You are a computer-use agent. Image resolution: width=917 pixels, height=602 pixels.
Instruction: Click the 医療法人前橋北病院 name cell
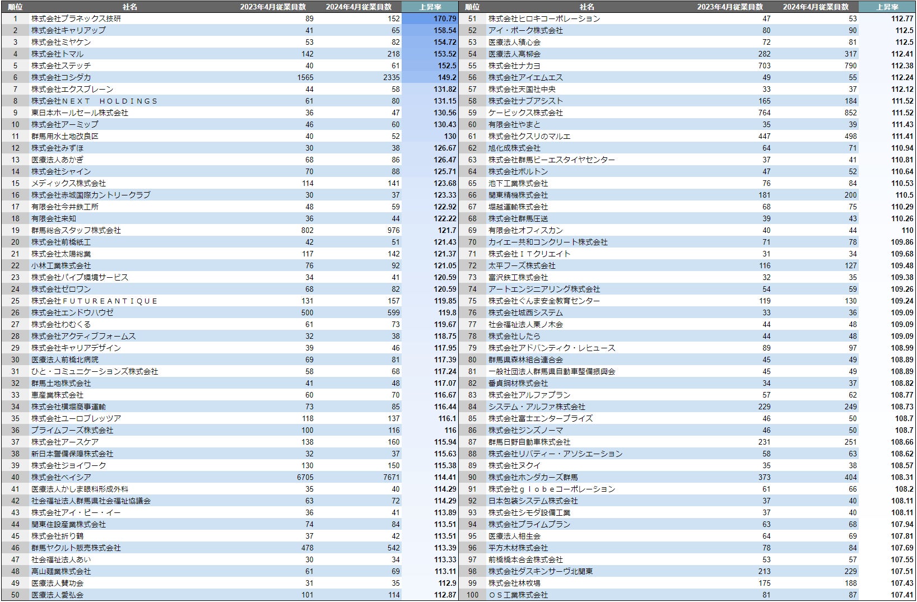coord(65,360)
